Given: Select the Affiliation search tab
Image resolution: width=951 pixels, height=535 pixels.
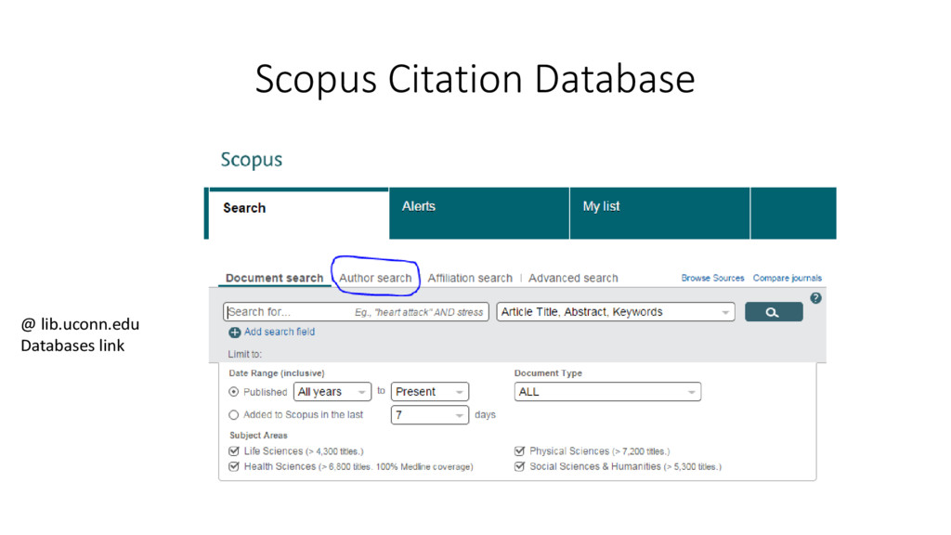Looking at the screenshot, I should pyautogui.click(x=470, y=278).
